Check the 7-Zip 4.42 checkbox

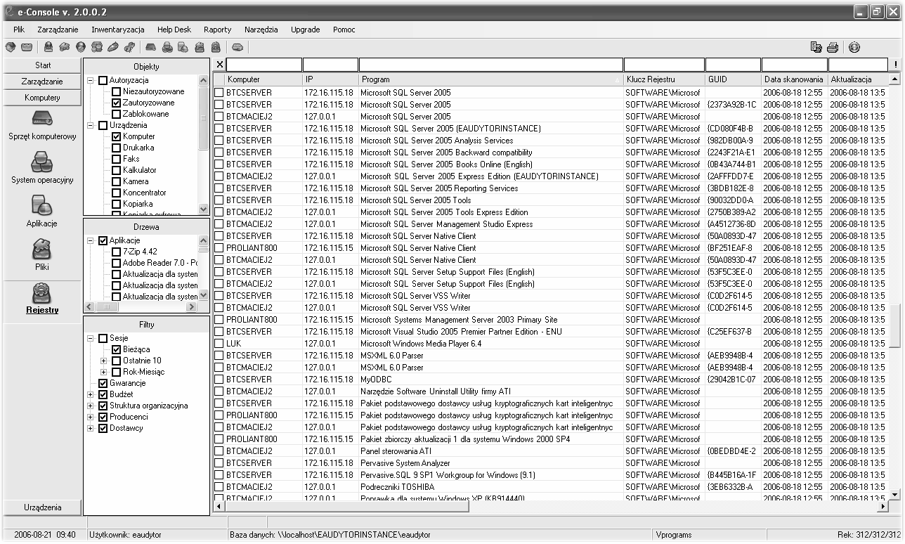pyautogui.click(x=117, y=252)
